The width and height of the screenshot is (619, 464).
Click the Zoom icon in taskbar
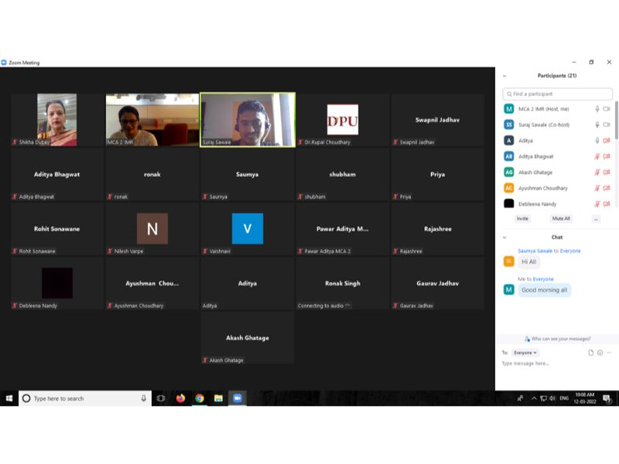coord(238,398)
